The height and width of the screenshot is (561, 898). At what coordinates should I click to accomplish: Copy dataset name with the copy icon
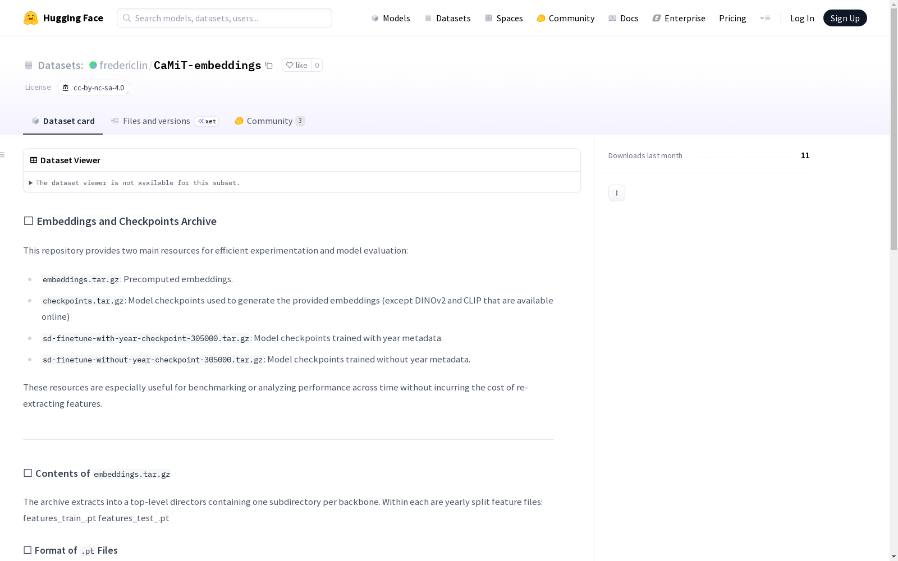tap(269, 65)
